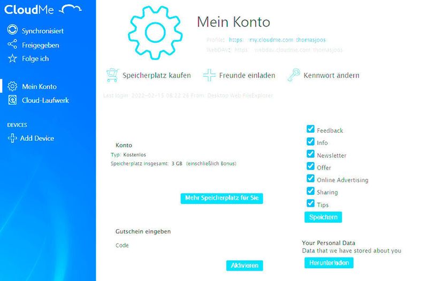Click the Herunterladen button
This screenshot has width=428, height=281.
(329, 263)
